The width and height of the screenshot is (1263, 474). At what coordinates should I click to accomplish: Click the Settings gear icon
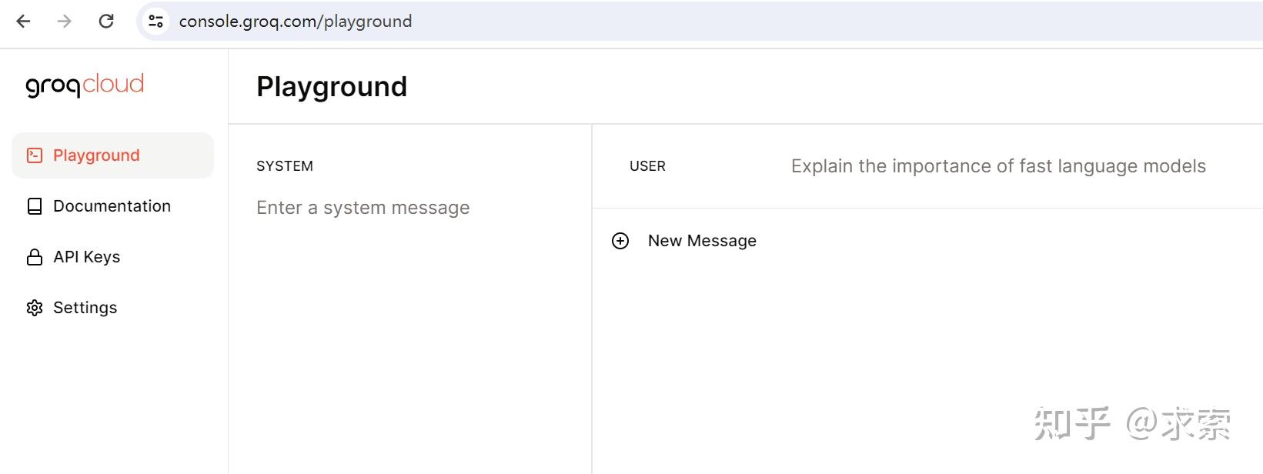tap(35, 308)
